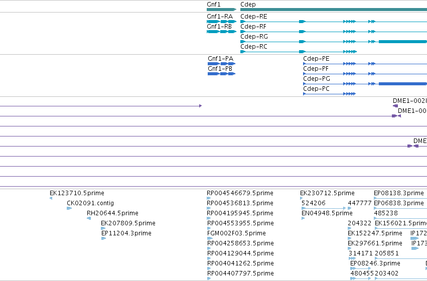Select the teal Gnf1 gene arrow bar
427x281 pixels.
(x=221, y=10)
